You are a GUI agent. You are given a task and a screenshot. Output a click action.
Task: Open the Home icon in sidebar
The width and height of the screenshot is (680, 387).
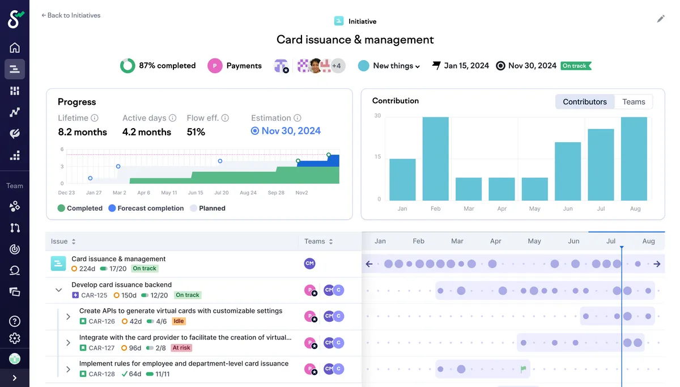[15, 48]
